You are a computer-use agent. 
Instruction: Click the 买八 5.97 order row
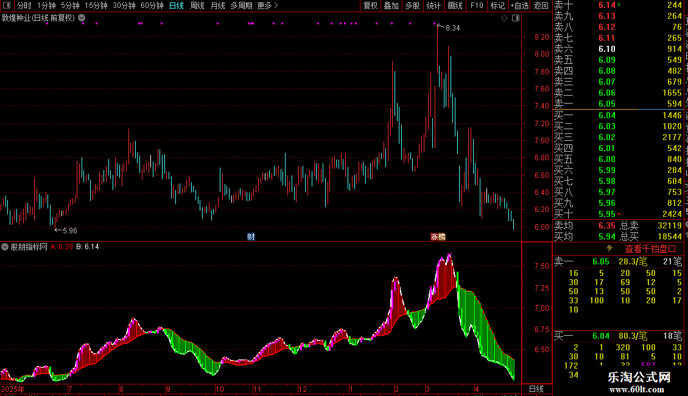(x=618, y=192)
